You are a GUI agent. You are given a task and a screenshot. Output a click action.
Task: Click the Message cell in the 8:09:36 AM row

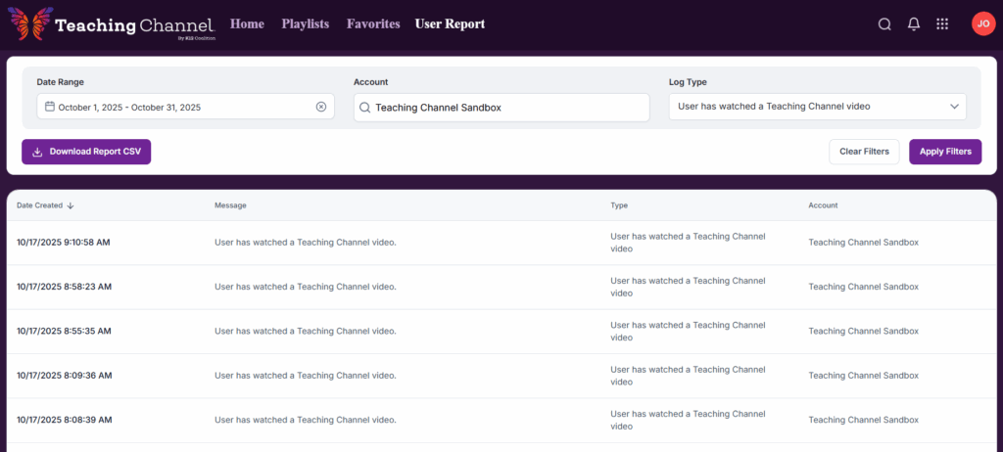(x=306, y=376)
